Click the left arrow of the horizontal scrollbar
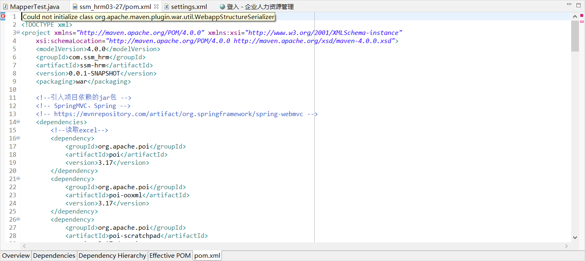The width and height of the screenshot is (585, 261). point(24,246)
